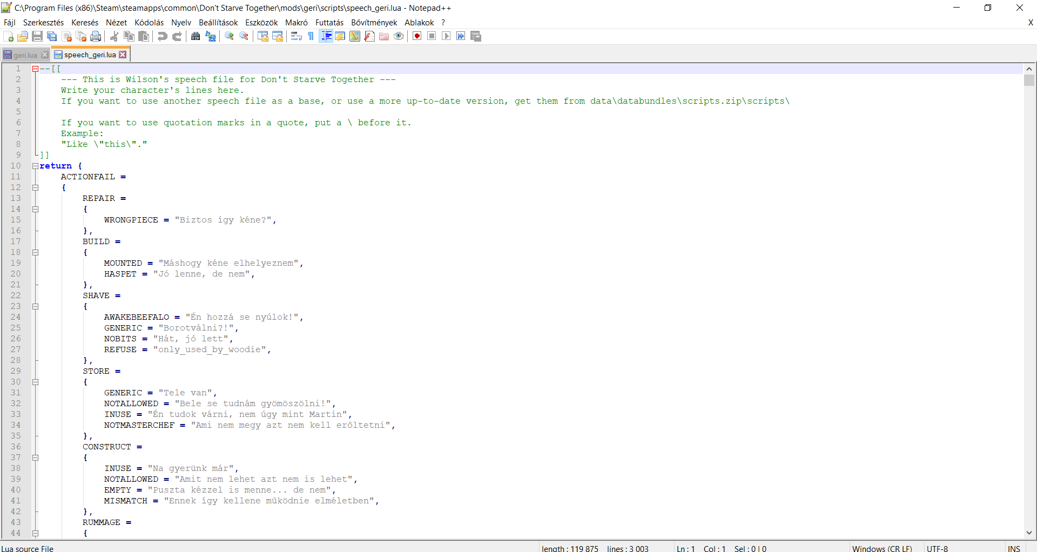Open the Keresés menu
The image size is (1037, 552).
tap(85, 22)
